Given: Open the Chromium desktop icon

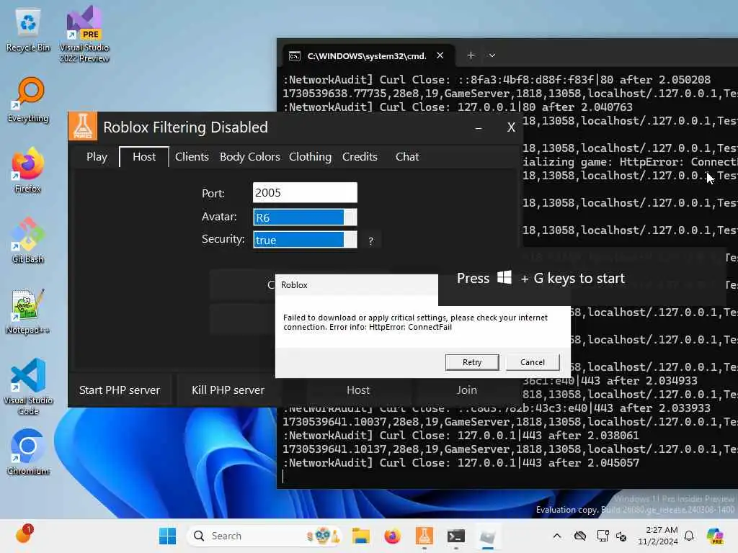Looking at the screenshot, I should pos(28,452).
